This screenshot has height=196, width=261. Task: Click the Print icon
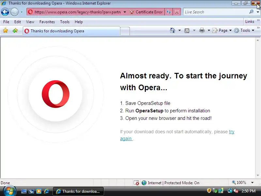202,30
